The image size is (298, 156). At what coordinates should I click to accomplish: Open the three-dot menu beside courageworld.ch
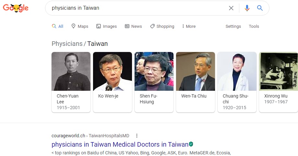click(x=137, y=136)
